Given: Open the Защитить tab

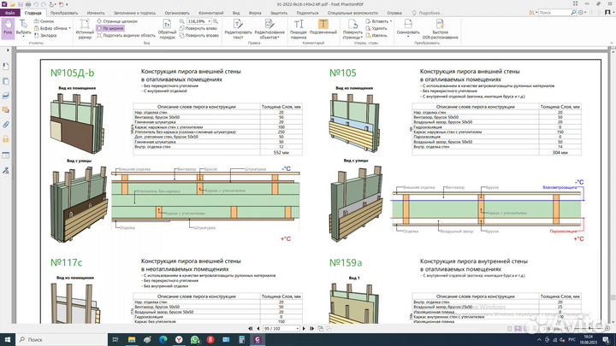Looking at the screenshot, I should click(x=279, y=13).
